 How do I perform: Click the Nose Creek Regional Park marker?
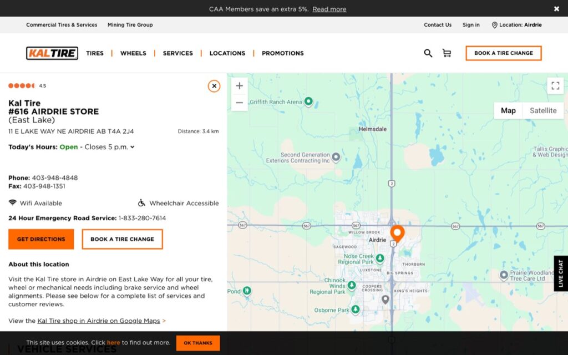point(380,258)
